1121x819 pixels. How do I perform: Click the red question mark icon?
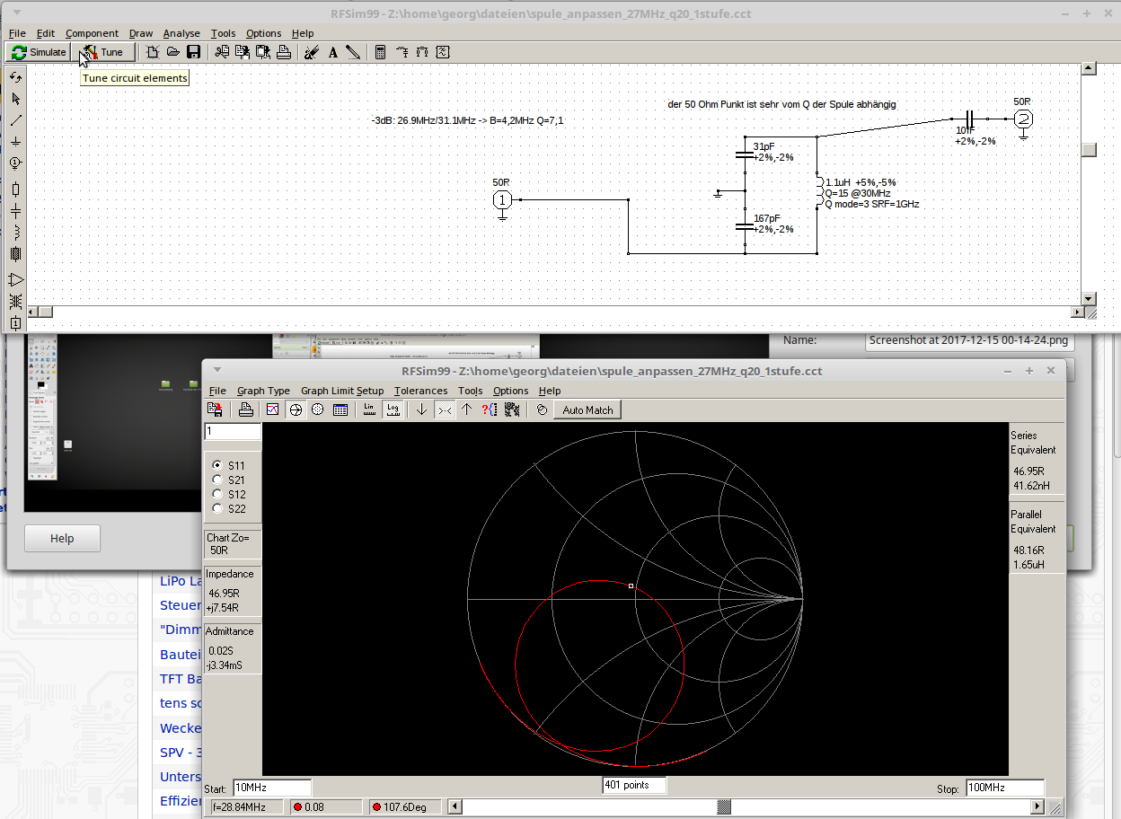[489, 409]
